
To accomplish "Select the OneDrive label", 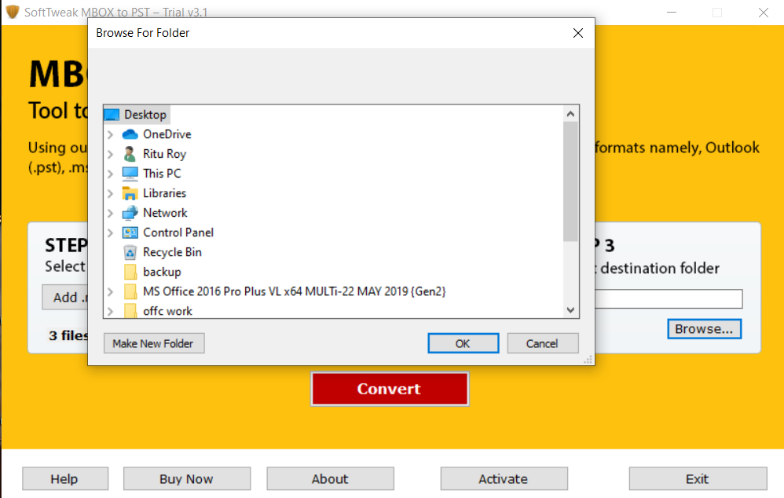I will pos(167,134).
